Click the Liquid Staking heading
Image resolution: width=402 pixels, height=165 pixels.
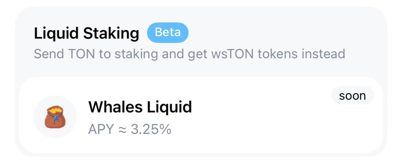(86, 33)
